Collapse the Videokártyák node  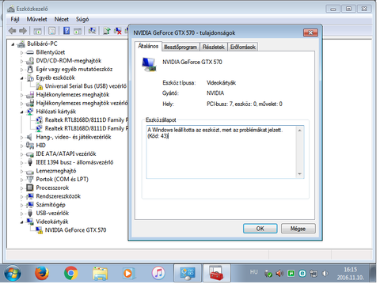21,222
